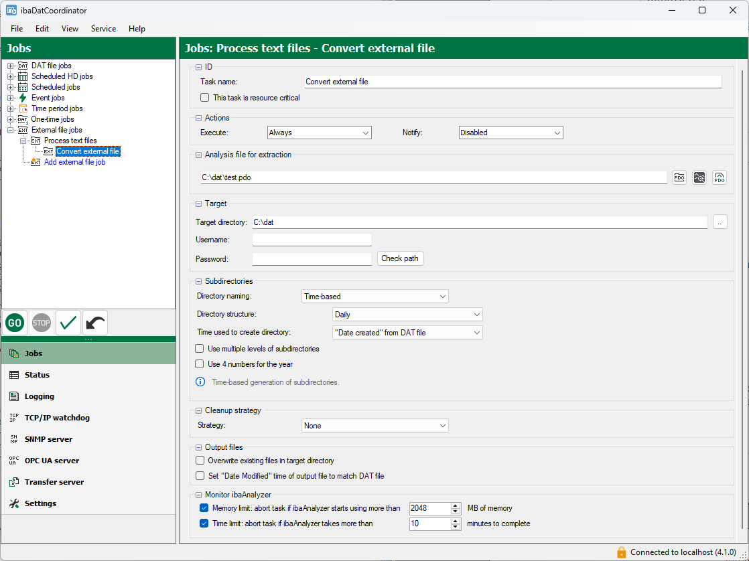
Task: Open the Edit menu
Action: click(x=42, y=29)
